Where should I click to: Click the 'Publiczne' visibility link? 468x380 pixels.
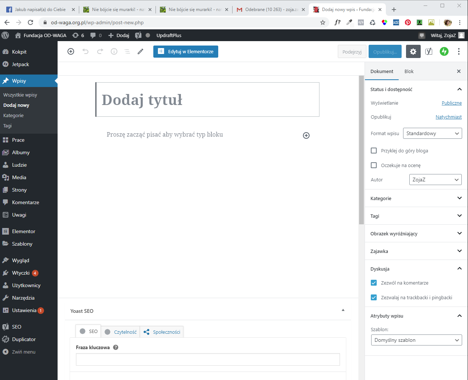pyautogui.click(x=451, y=103)
